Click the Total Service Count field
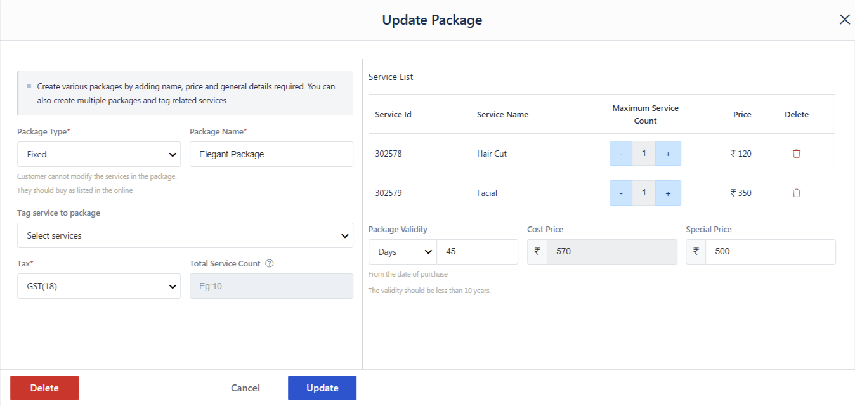 click(x=271, y=286)
